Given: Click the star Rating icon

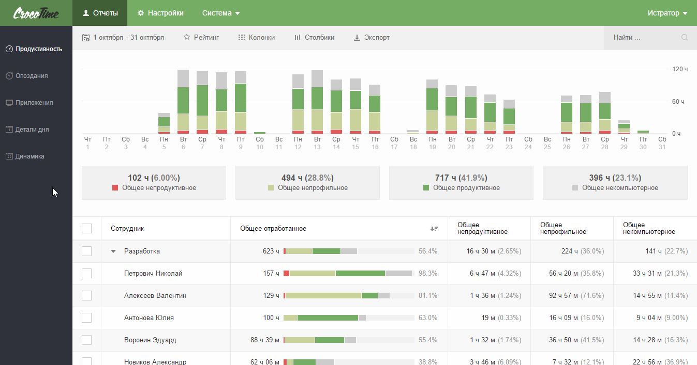Looking at the screenshot, I should point(187,38).
